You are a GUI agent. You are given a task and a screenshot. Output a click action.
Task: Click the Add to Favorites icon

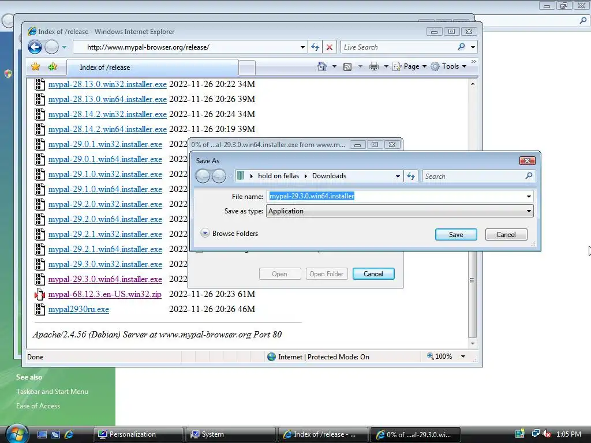coord(53,67)
